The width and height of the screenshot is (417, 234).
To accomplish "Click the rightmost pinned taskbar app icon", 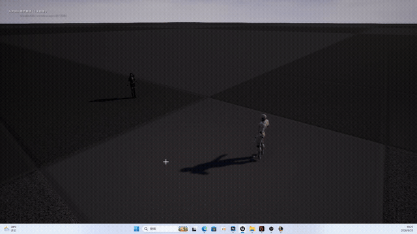I will coord(281,229).
